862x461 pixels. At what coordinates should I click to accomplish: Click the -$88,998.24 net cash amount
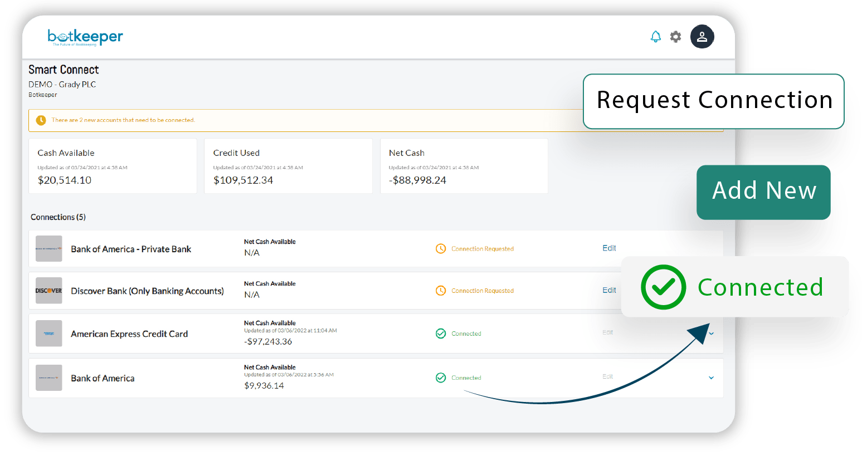[x=417, y=180]
